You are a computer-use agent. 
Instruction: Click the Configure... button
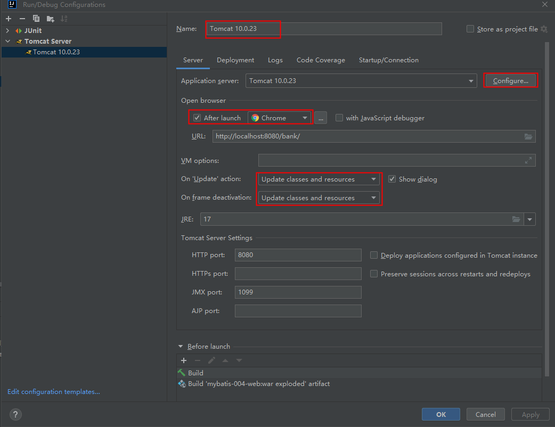(510, 80)
